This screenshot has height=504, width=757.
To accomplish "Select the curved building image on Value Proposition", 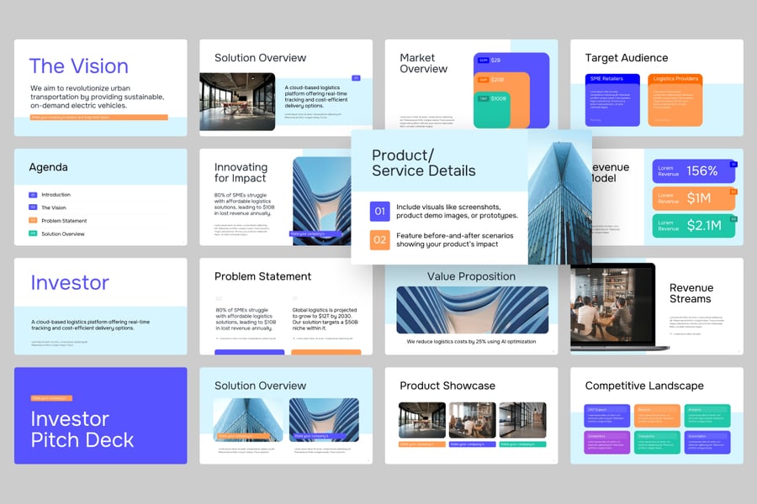I will [471, 310].
